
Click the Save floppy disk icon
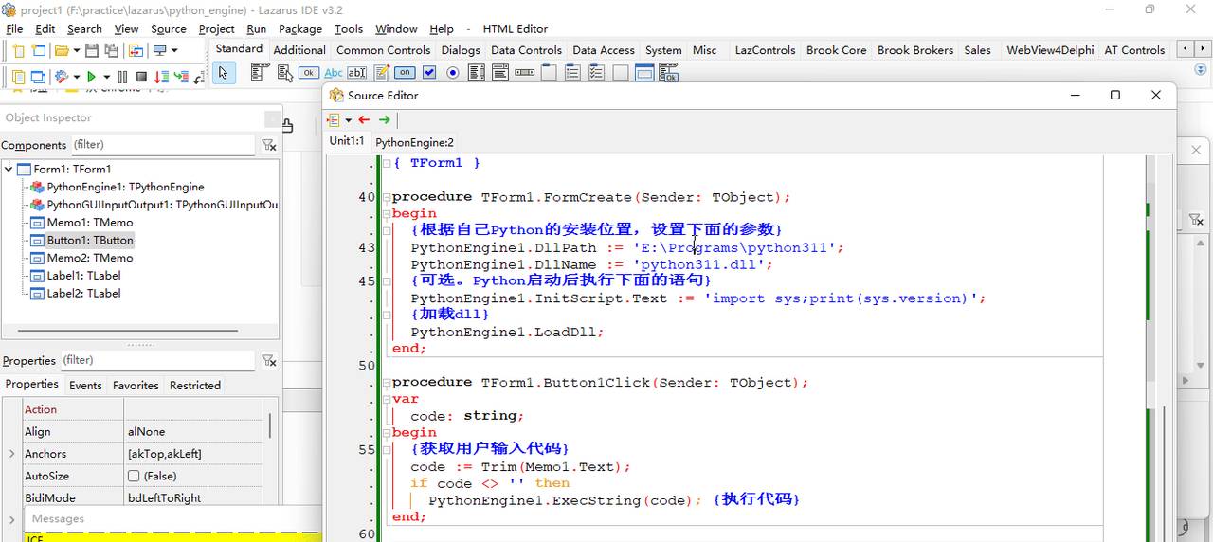tap(92, 50)
